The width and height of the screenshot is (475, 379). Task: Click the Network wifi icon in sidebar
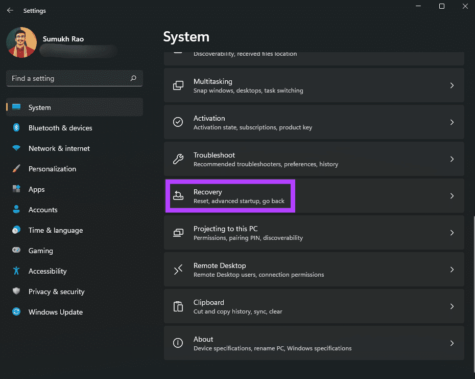(x=16, y=148)
